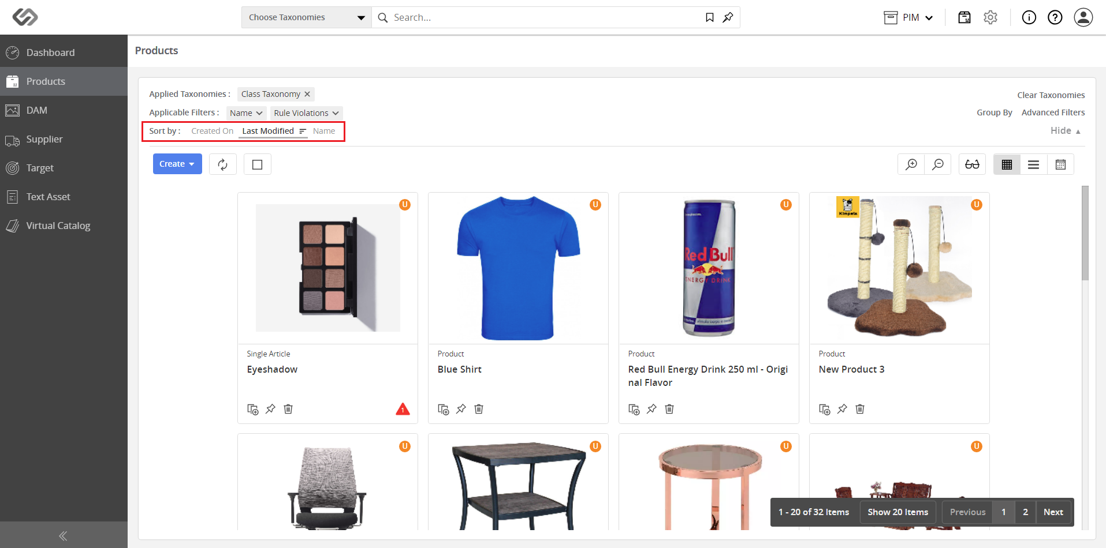1106x548 pixels.
Task: Pin the Red Bull product
Action: (651, 409)
